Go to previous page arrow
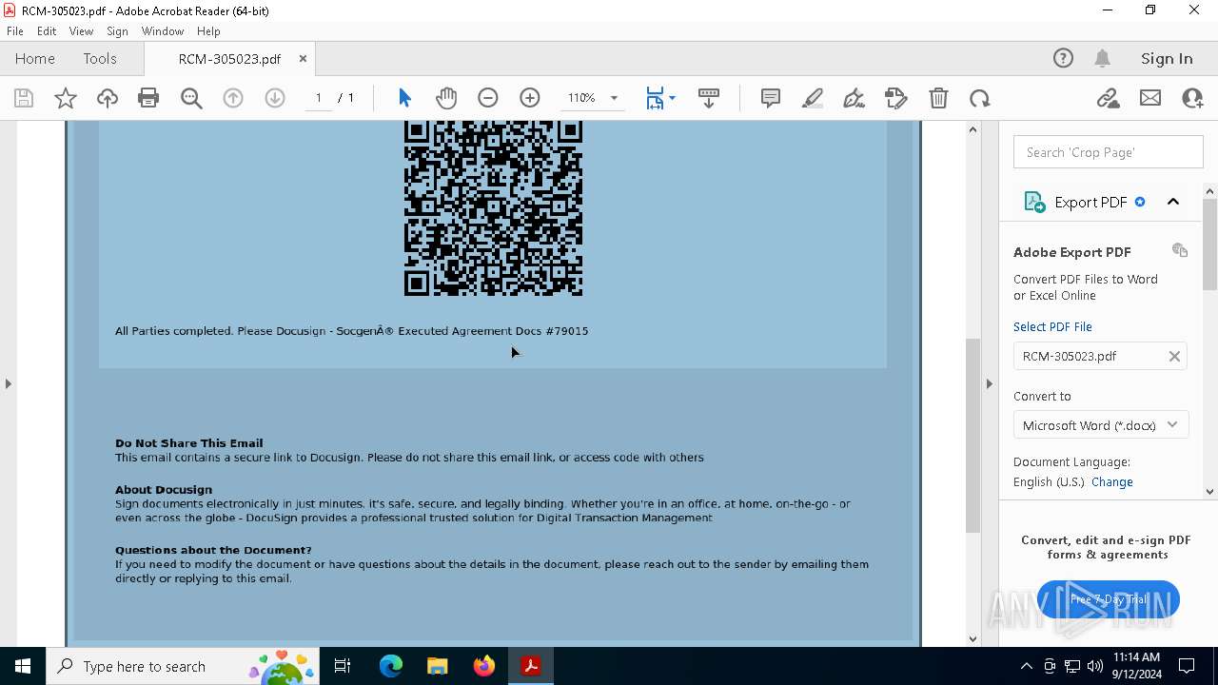The width and height of the screenshot is (1218, 685). click(x=233, y=98)
